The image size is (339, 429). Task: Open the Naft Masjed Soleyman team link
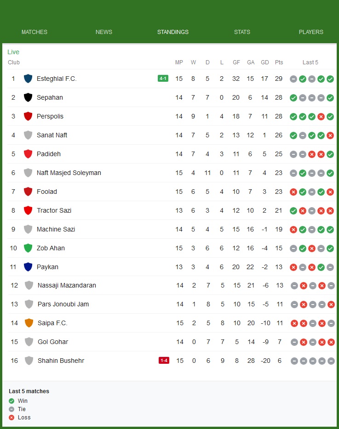point(69,173)
